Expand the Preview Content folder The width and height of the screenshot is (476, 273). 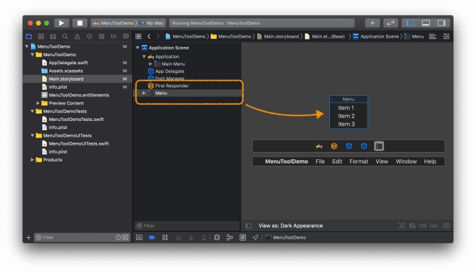(x=38, y=103)
